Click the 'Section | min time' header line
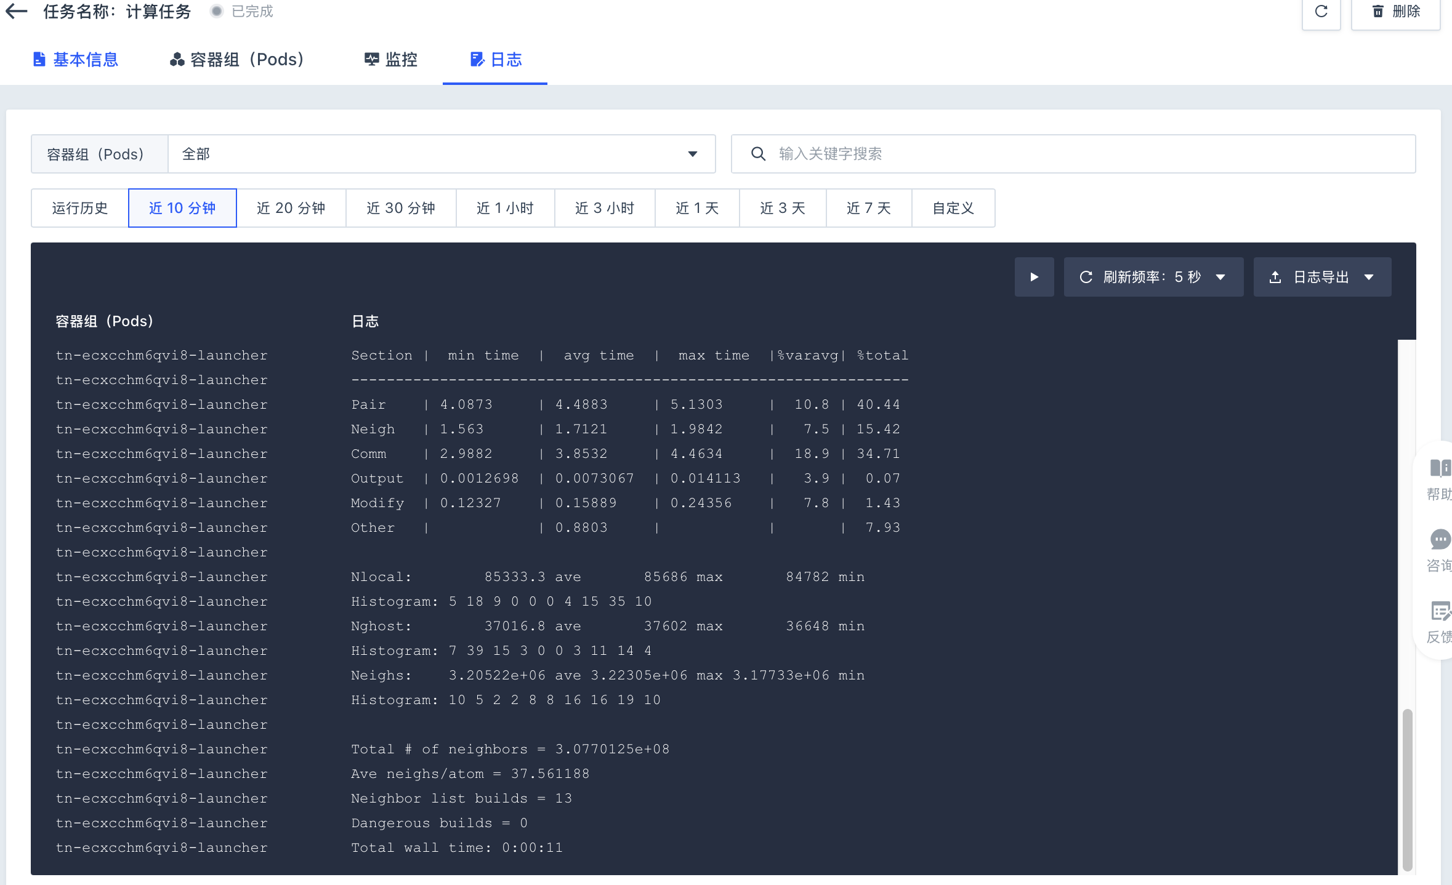Viewport: 1452px width, 885px height. click(x=630, y=355)
